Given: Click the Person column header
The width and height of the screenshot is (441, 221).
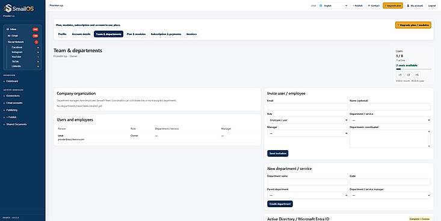Looking at the screenshot, I should 61,129.
